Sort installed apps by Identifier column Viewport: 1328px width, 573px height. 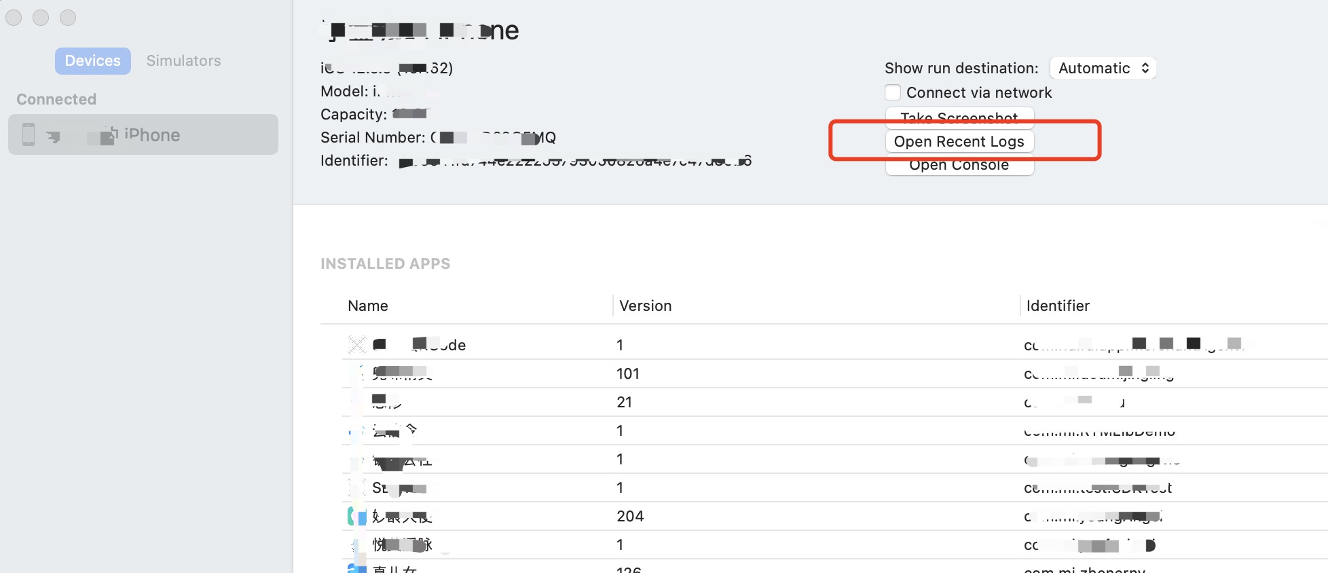pos(1058,306)
